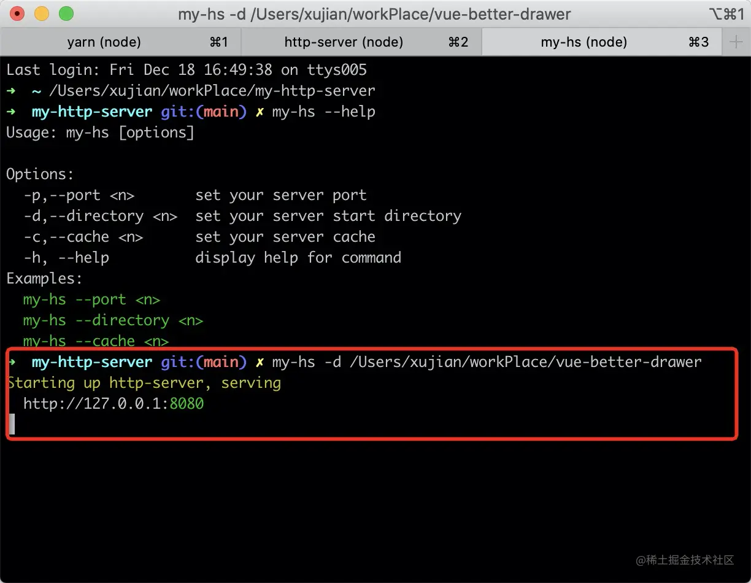Switch to the http-server (node) tab
This screenshot has width=751, height=583.
point(361,42)
